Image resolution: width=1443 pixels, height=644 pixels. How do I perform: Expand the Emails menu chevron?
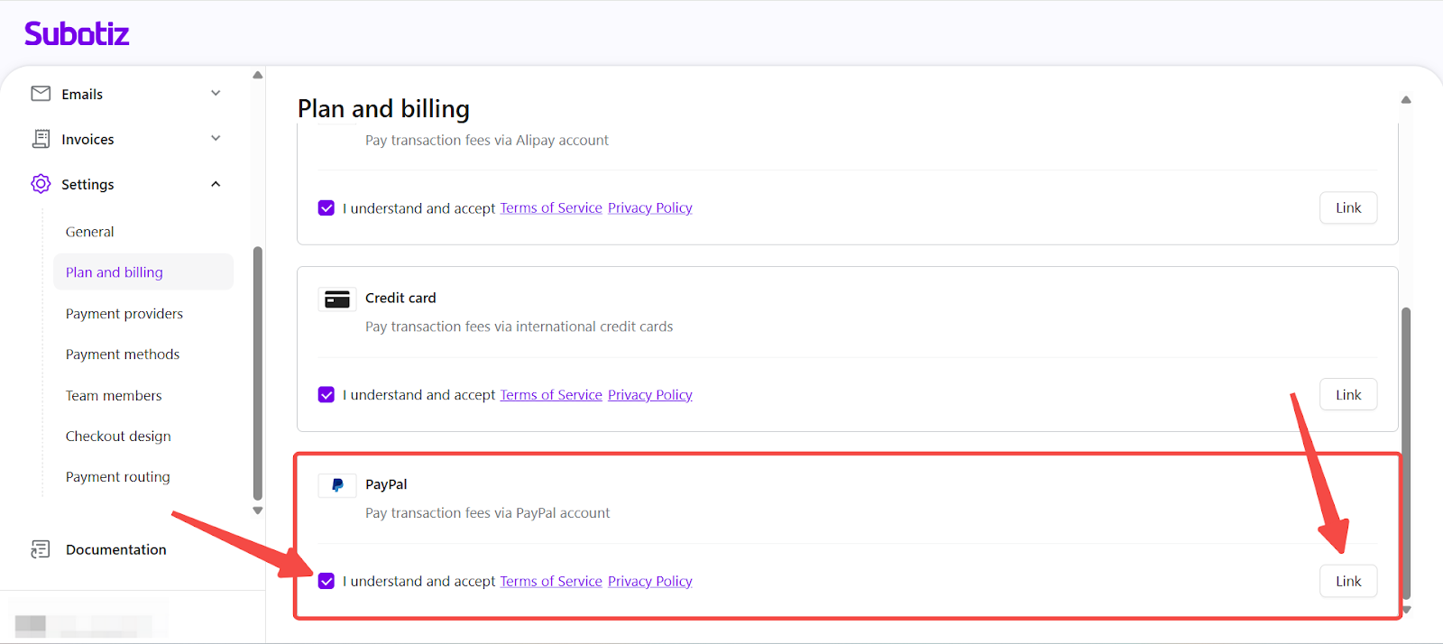[216, 94]
